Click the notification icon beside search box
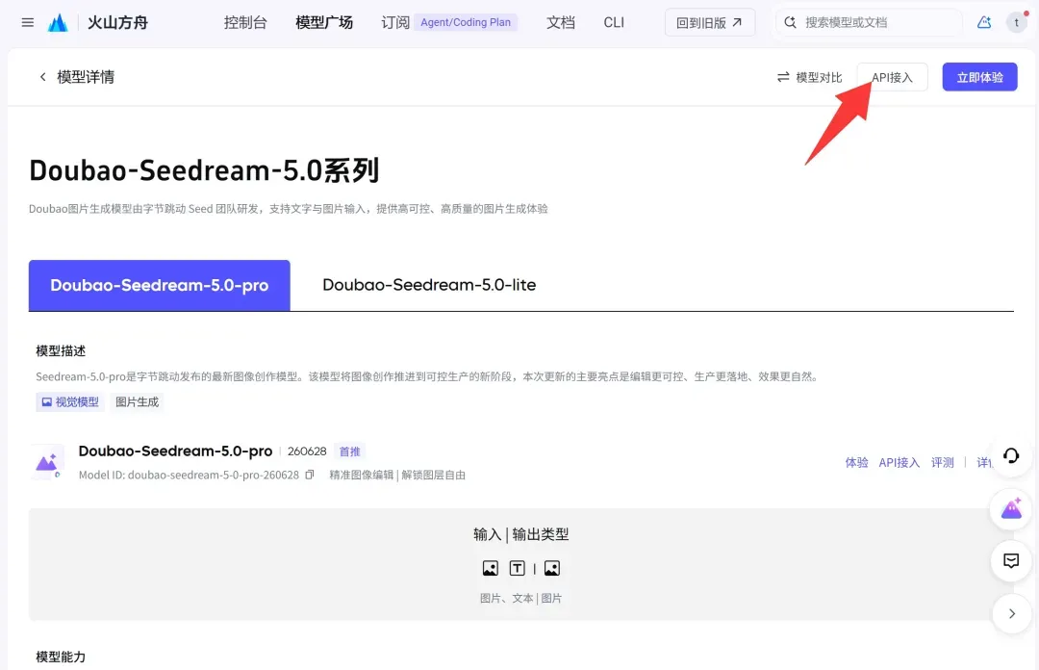The image size is (1039, 670). point(984,22)
